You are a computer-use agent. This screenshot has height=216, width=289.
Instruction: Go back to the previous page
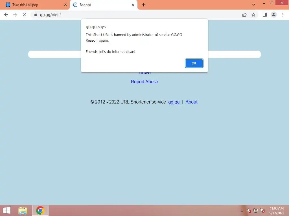pos(6,15)
